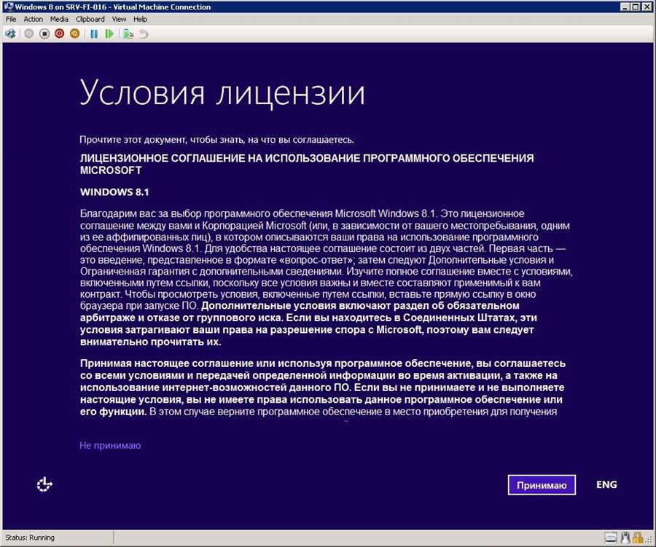Click the VM Connection title bar icon
Screen dimensions: 656x547
pyautogui.click(x=8, y=7)
